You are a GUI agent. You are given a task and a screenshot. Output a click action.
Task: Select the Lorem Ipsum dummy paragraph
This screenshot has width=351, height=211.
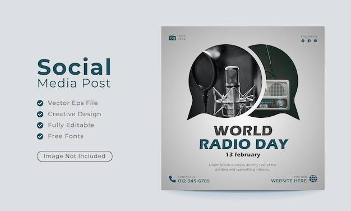click(x=242, y=167)
